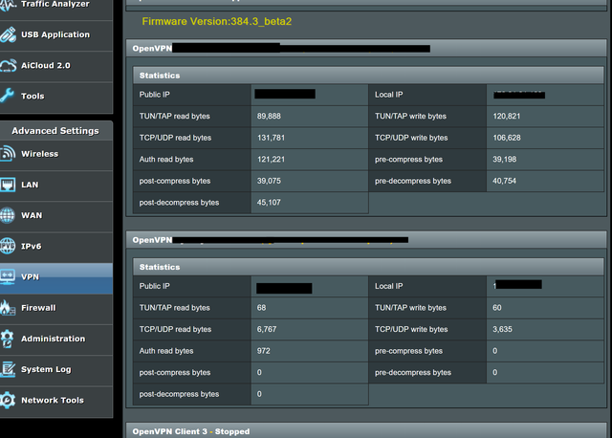612x438 pixels.
Task: Click the Firewall flame icon
Action: coord(8,308)
